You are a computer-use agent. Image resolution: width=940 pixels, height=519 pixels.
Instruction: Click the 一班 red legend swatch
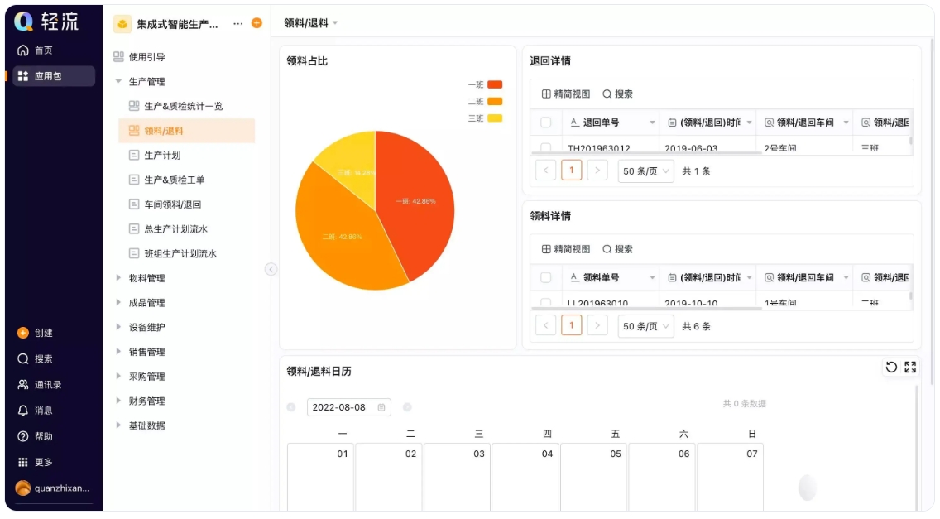click(x=494, y=84)
